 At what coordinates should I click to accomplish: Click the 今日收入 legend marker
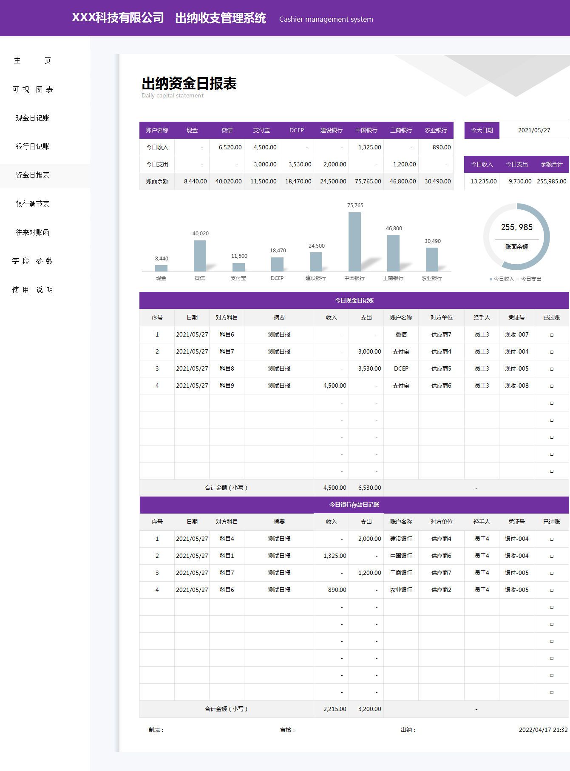[491, 279]
